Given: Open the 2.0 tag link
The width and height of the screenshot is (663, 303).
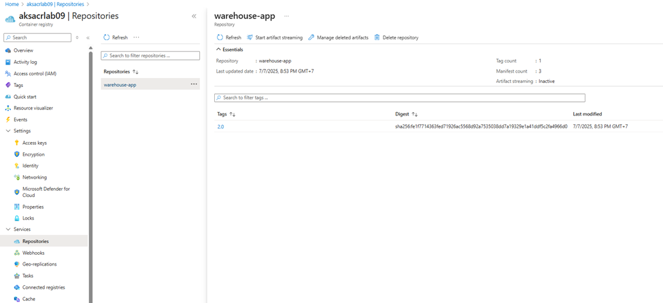Looking at the screenshot, I should pyautogui.click(x=221, y=126).
